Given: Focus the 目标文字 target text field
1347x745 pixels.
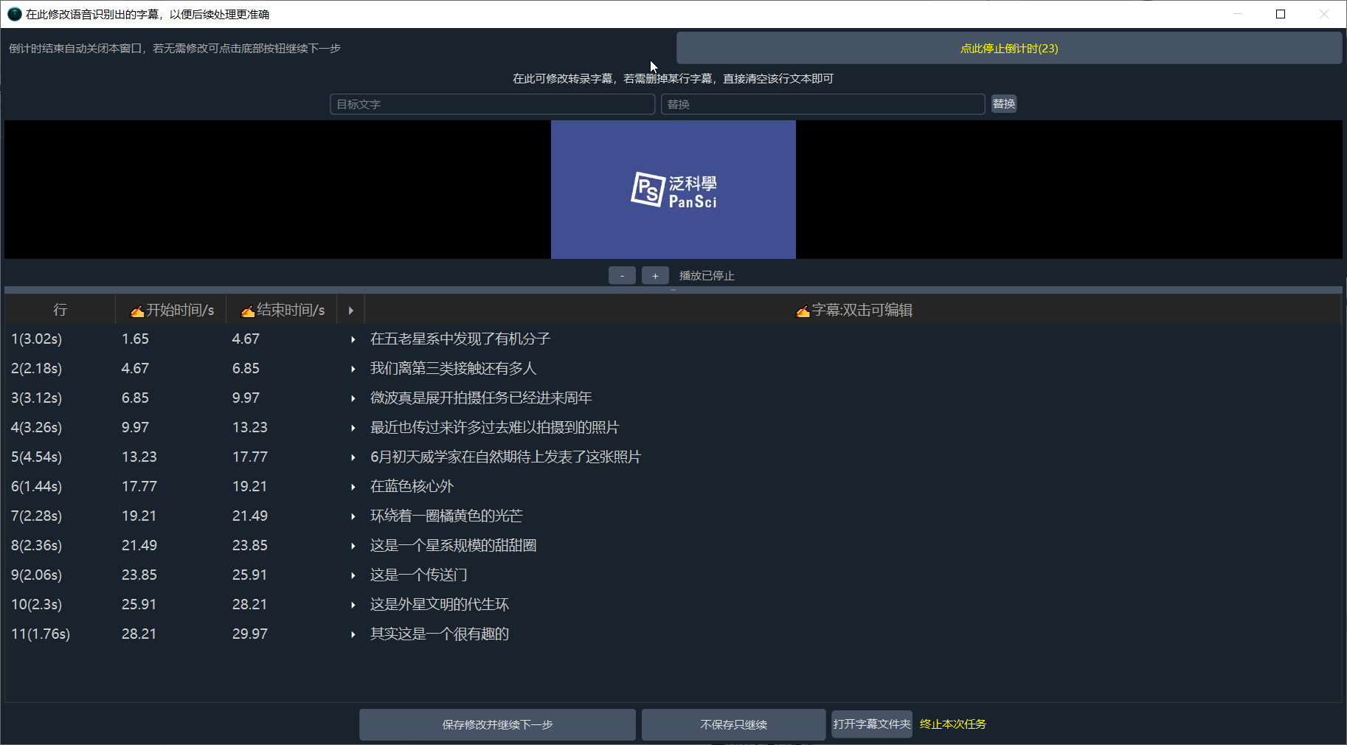Looking at the screenshot, I should point(492,104).
